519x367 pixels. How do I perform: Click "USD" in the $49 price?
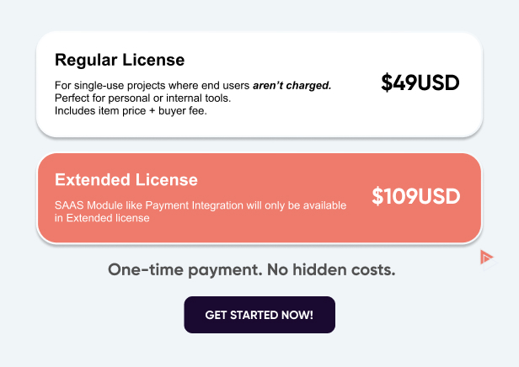pos(440,82)
